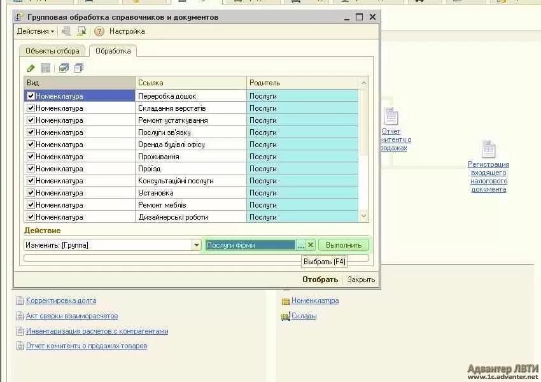The height and width of the screenshot is (382, 541).
Task: Click the Отчет комитенту о продажах diagram icon
Action: (391, 117)
